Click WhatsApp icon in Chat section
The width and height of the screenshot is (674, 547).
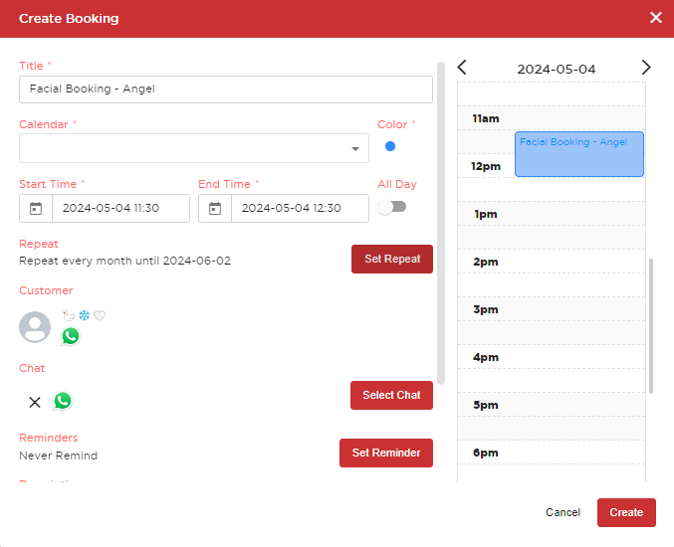coord(63,401)
